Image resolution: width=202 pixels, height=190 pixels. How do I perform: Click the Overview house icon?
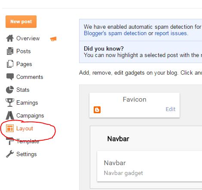click(x=10, y=38)
